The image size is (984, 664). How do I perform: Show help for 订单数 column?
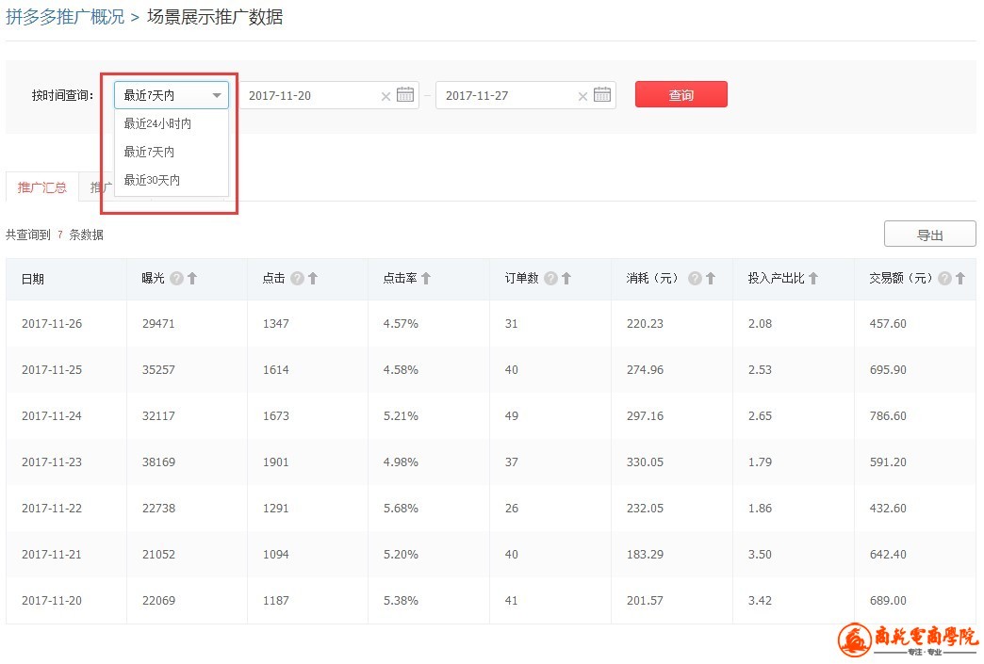click(551, 278)
